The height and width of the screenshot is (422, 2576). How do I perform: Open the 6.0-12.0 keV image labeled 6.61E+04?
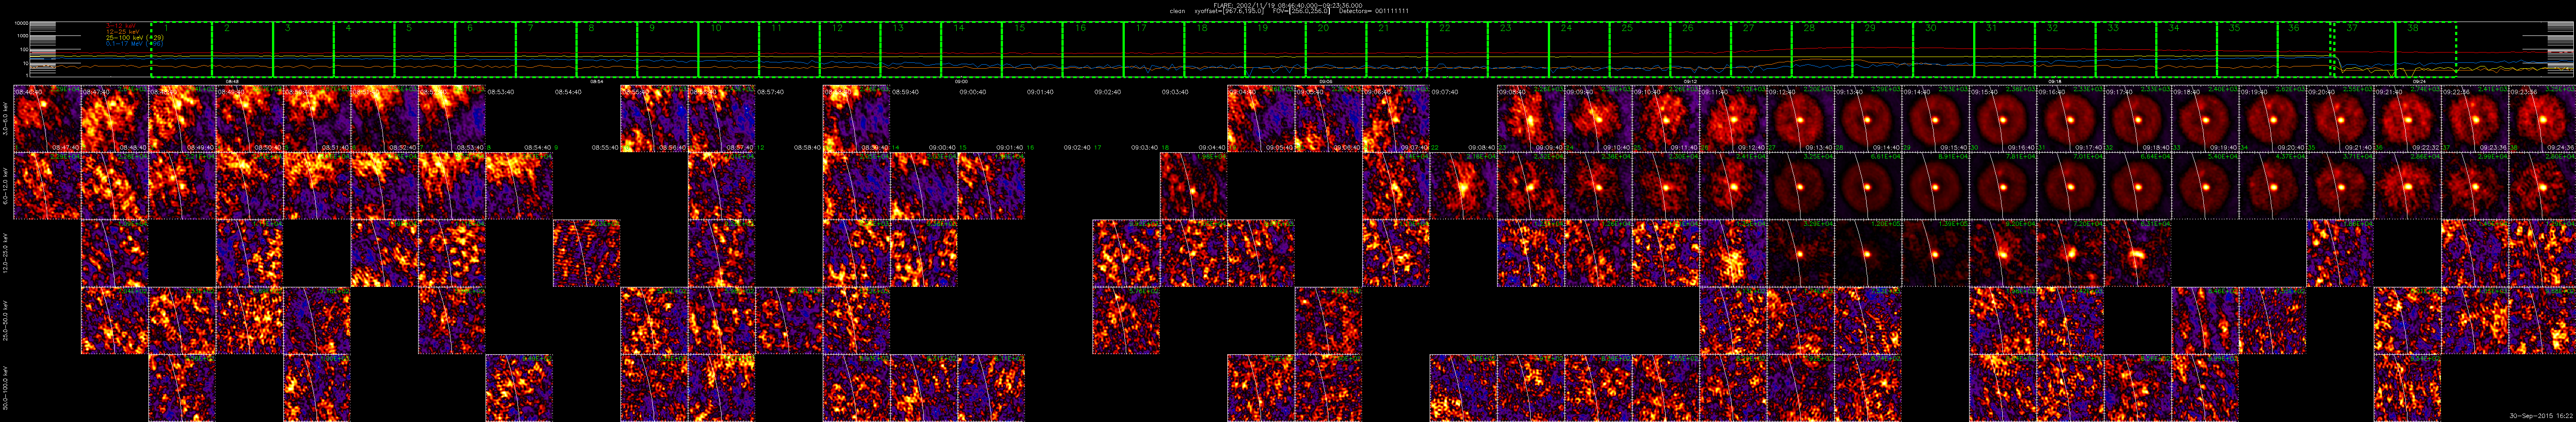click(x=1869, y=185)
